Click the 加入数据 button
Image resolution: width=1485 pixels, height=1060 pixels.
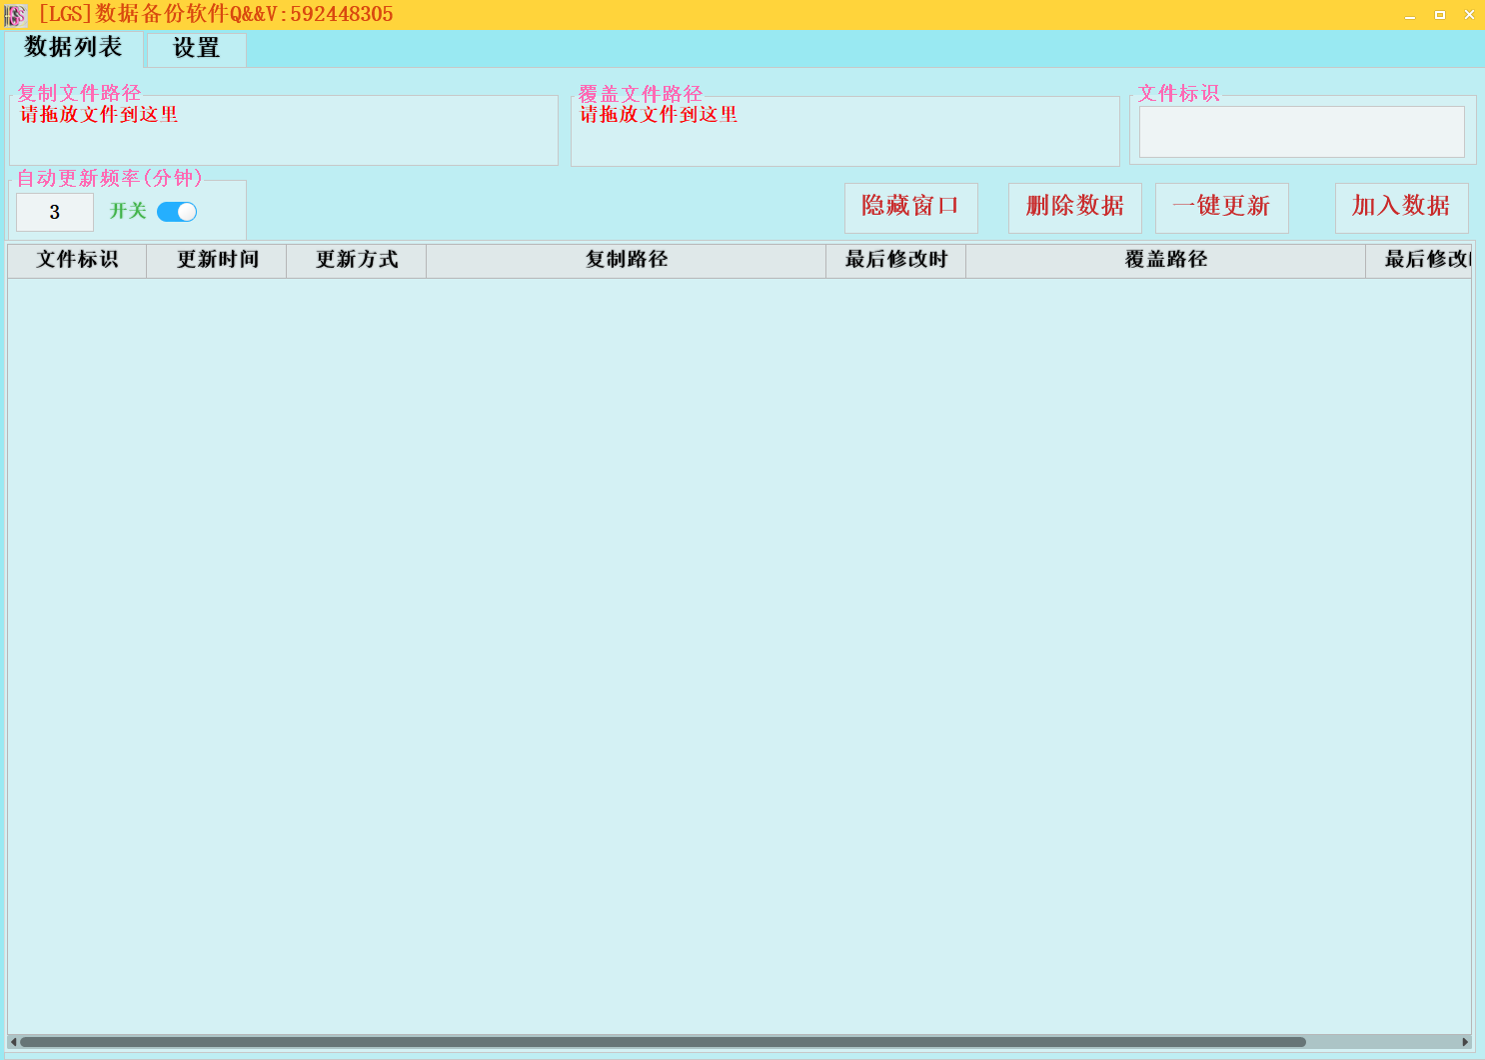click(x=1402, y=208)
